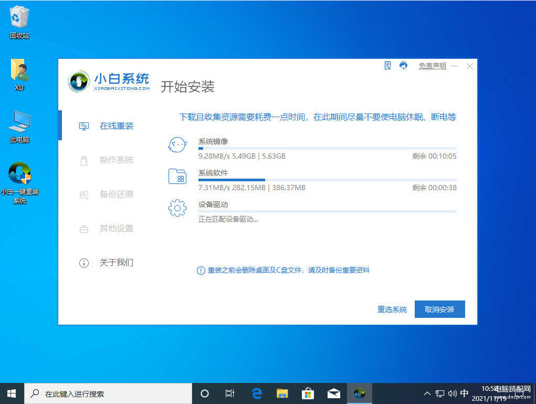Click the 正在匹配设备驱动 status text
This screenshot has height=404, width=536.
[228, 219]
